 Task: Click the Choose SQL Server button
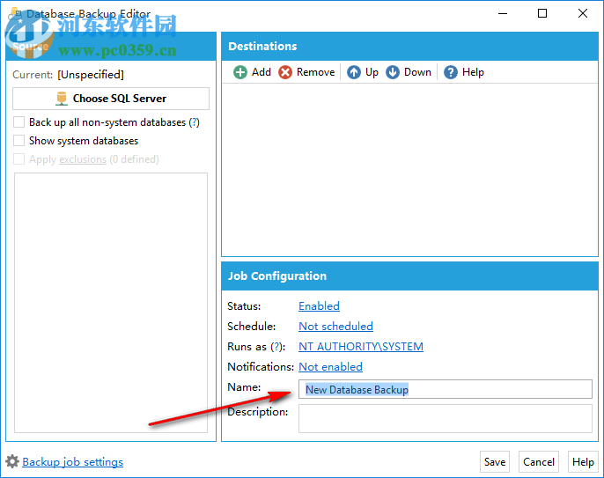pyautogui.click(x=111, y=99)
